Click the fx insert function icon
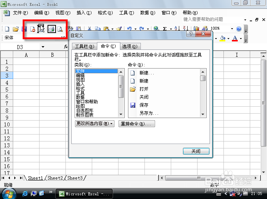The image size is (267, 199). tap(65, 47)
